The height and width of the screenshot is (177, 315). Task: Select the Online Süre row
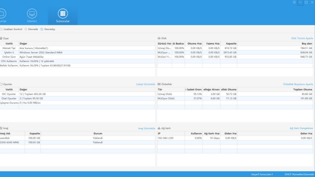click(x=77, y=57)
